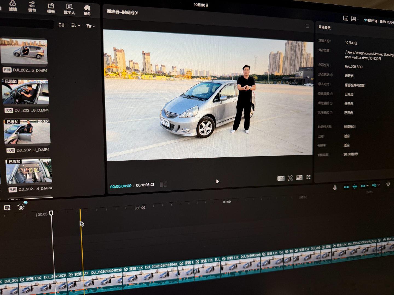394x295 pixels.
Task: Click the current timecode 00:00:04:09
Action: click(121, 186)
